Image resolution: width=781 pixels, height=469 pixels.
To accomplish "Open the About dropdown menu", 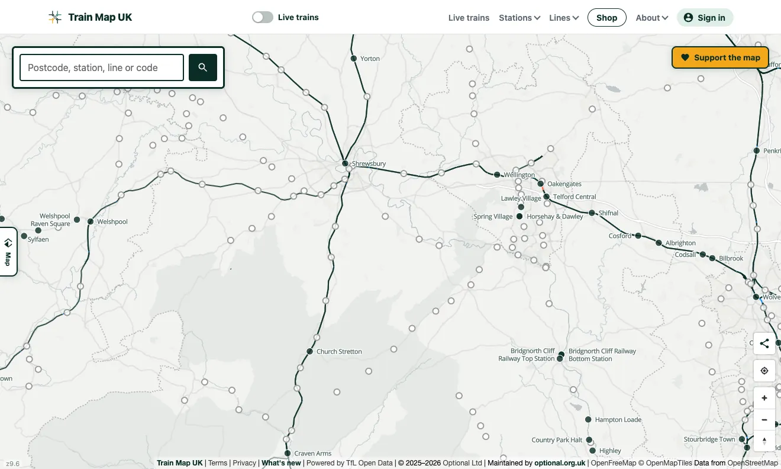I will tap(652, 18).
